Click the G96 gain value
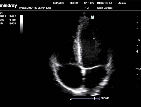141x107 pixels. point(2,20)
